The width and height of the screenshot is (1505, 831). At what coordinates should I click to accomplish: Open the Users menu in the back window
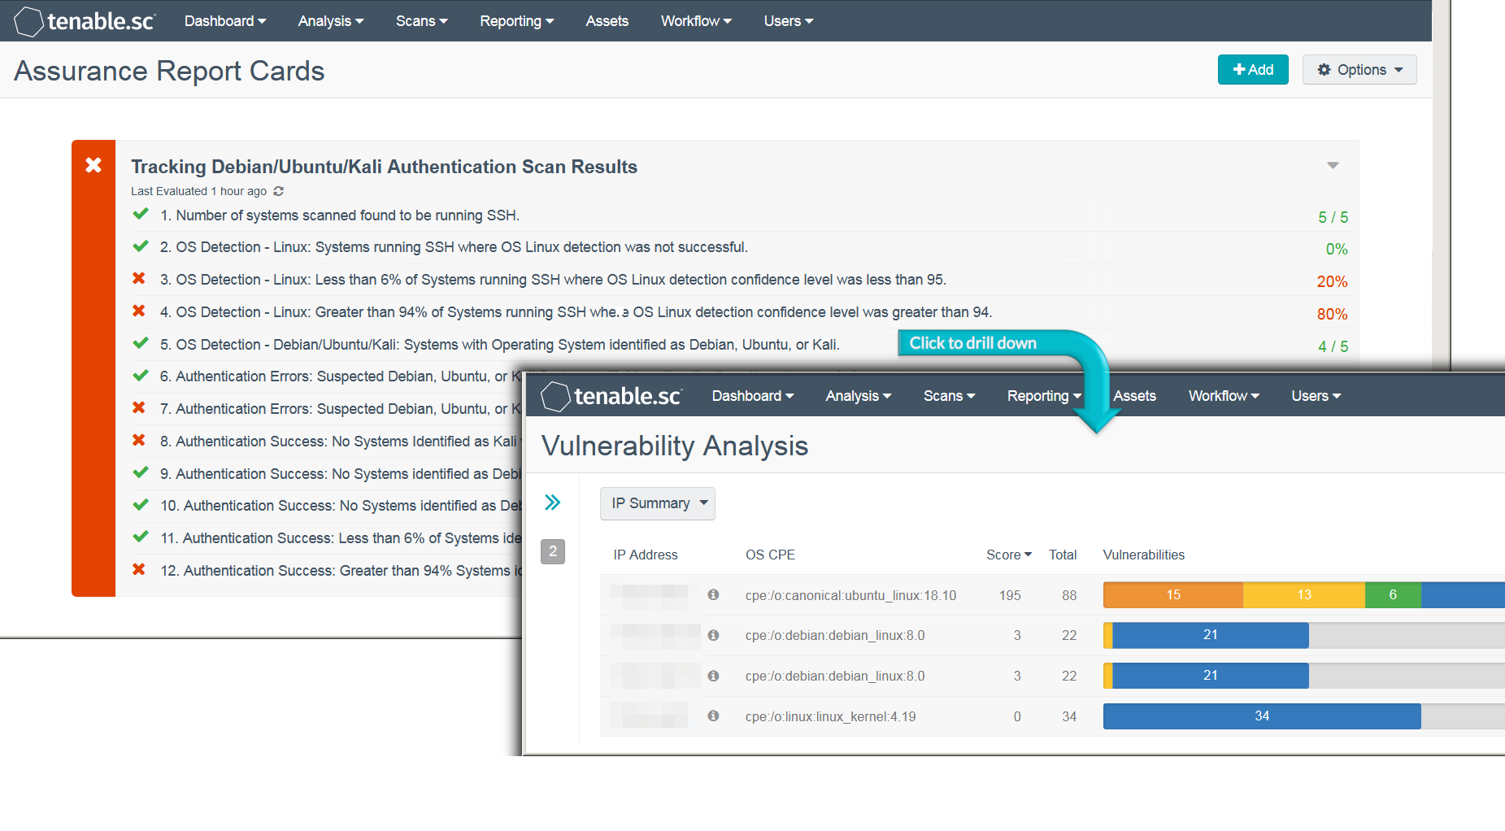point(789,21)
